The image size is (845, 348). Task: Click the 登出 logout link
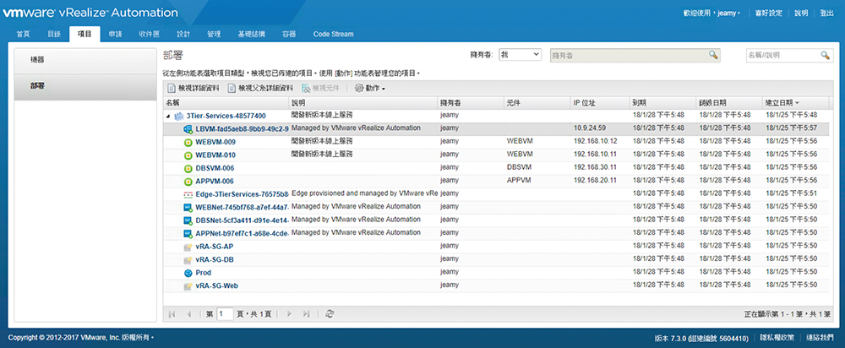(x=826, y=13)
